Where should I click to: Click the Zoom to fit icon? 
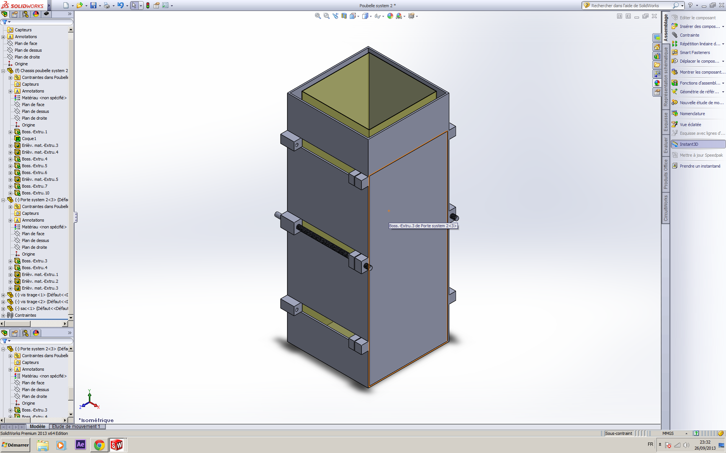tap(318, 16)
